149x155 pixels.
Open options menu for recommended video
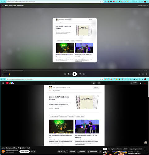(x=146, y=152)
